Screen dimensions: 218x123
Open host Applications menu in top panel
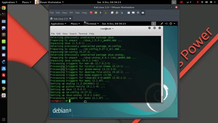(9, 2)
